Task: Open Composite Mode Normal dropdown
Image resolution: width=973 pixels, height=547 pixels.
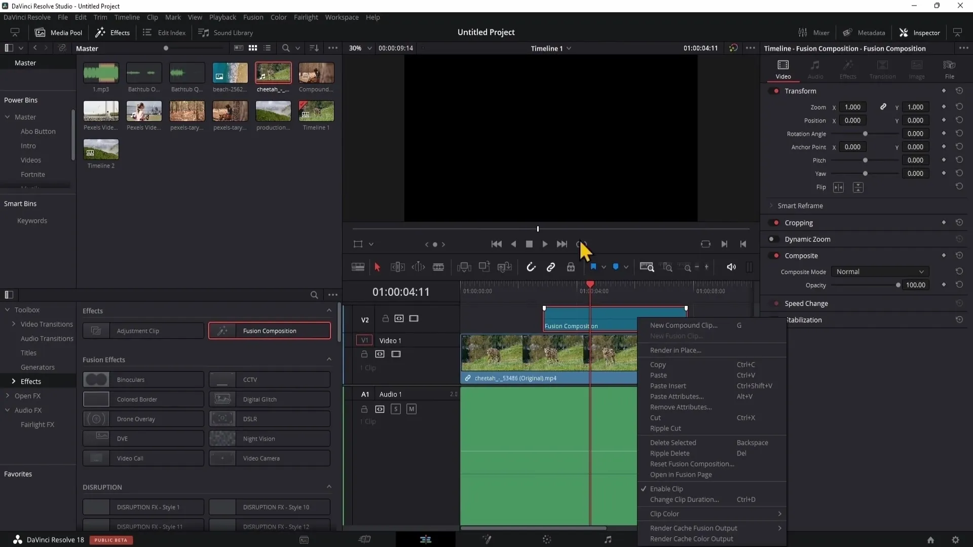Action: [878, 271]
